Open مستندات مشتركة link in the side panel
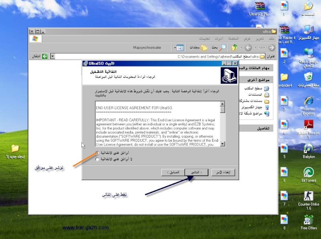The height and width of the screenshot is (239, 321). [254, 101]
